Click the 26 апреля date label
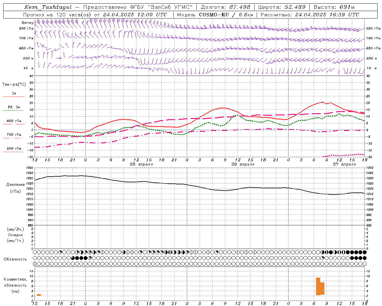The height and width of the screenshot is (306, 382). (x=243, y=164)
